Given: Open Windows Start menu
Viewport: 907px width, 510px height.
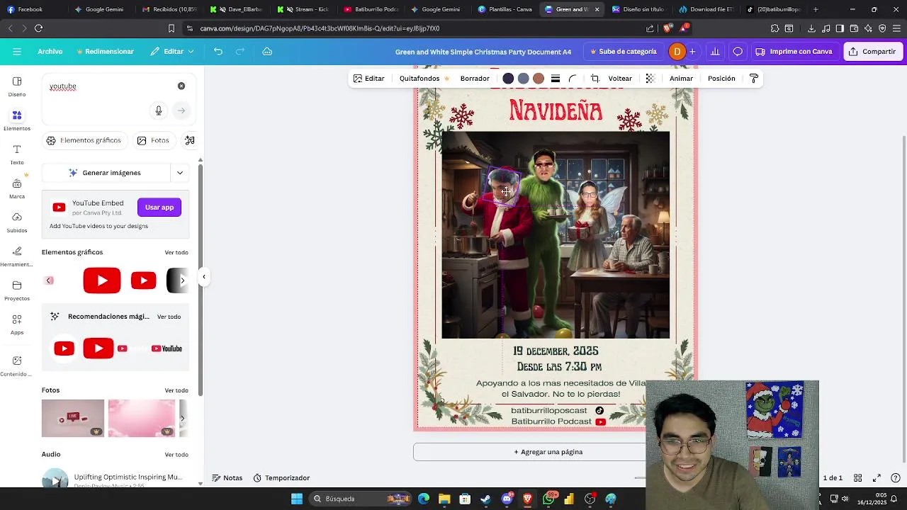Looking at the screenshot, I should [297, 499].
